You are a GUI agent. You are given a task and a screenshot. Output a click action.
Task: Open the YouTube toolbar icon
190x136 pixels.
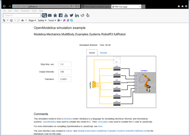pos(66,15)
